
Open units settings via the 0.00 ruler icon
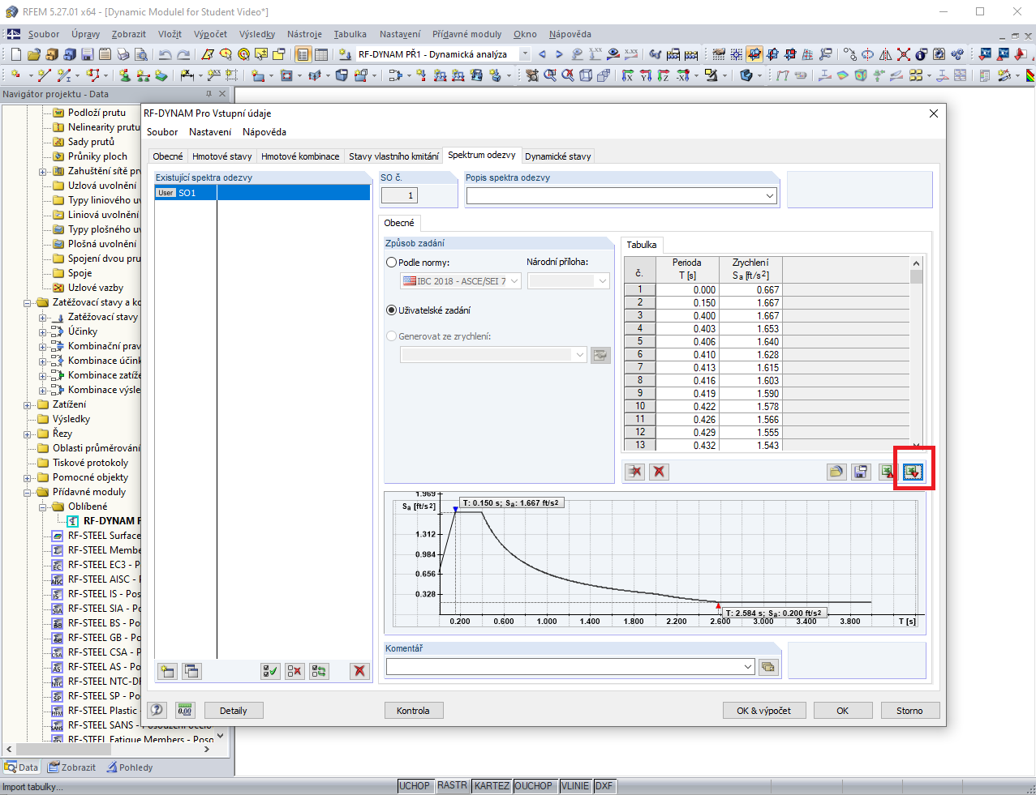pyautogui.click(x=185, y=710)
